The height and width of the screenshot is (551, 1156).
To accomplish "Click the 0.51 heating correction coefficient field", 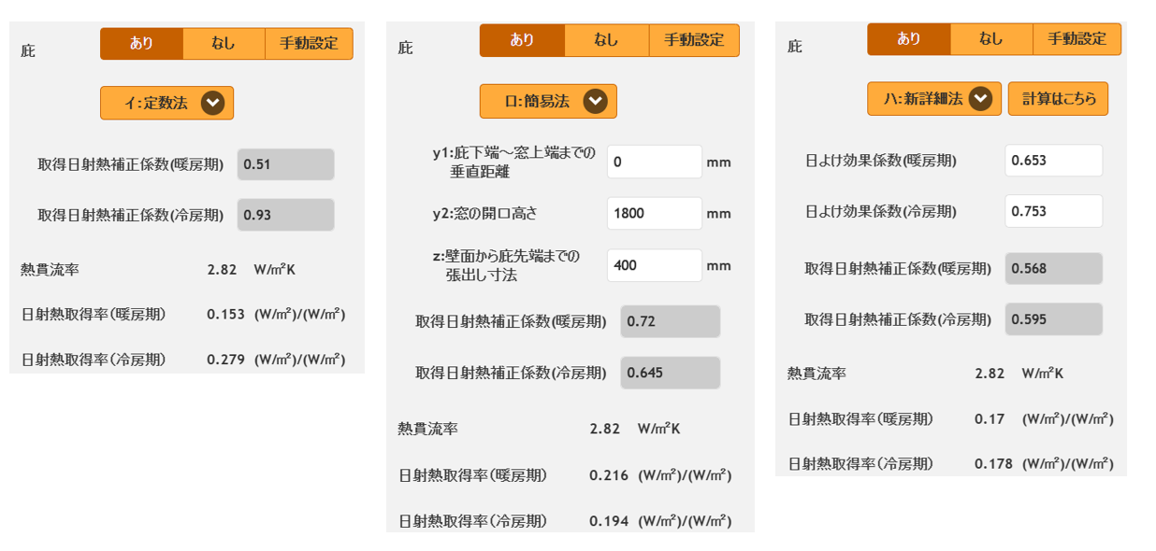I will pos(285,164).
